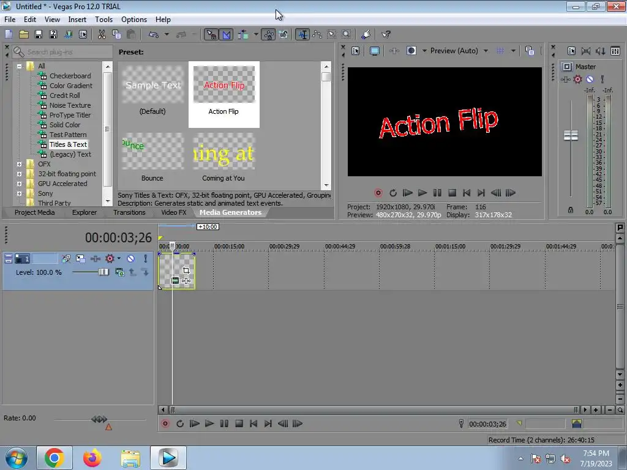Collapse the All folder in plug-in tree
This screenshot has width=627, height=470.
[x=19, y=66]
